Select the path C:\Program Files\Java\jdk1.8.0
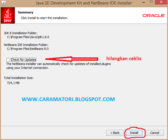 (x=28, y=37)
